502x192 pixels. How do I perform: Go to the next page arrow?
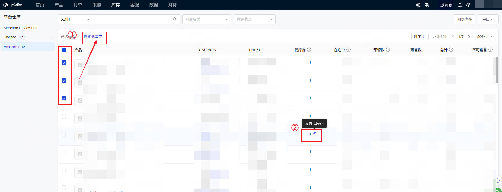tap(469, 37)
